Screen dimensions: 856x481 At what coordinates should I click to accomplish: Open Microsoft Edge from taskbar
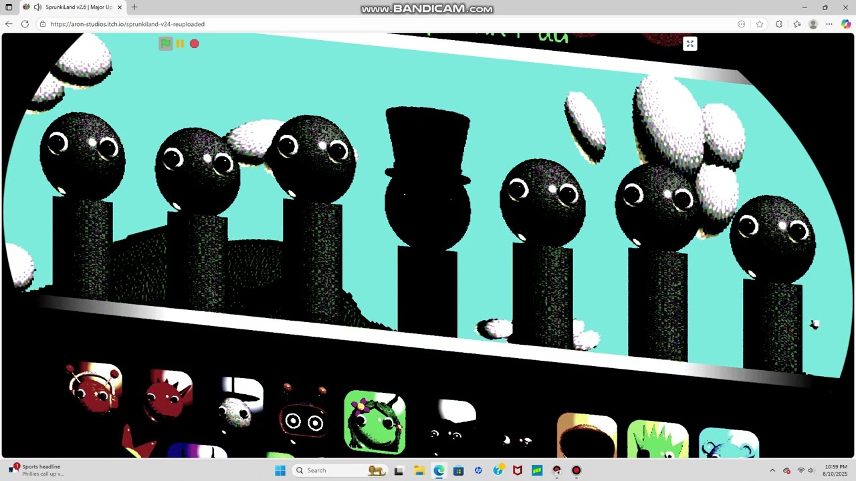pyautogui.click(x=439, y=470)
